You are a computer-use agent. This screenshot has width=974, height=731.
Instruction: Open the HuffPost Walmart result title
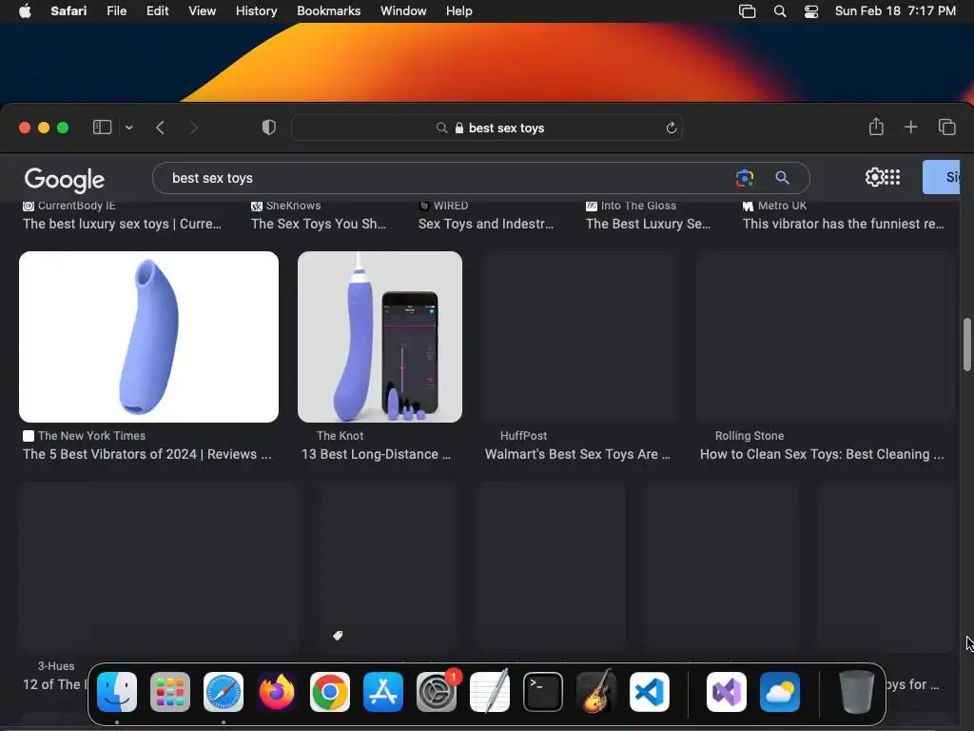(x=577, y=454)
